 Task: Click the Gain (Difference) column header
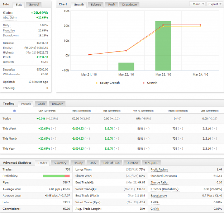point(47,111)
